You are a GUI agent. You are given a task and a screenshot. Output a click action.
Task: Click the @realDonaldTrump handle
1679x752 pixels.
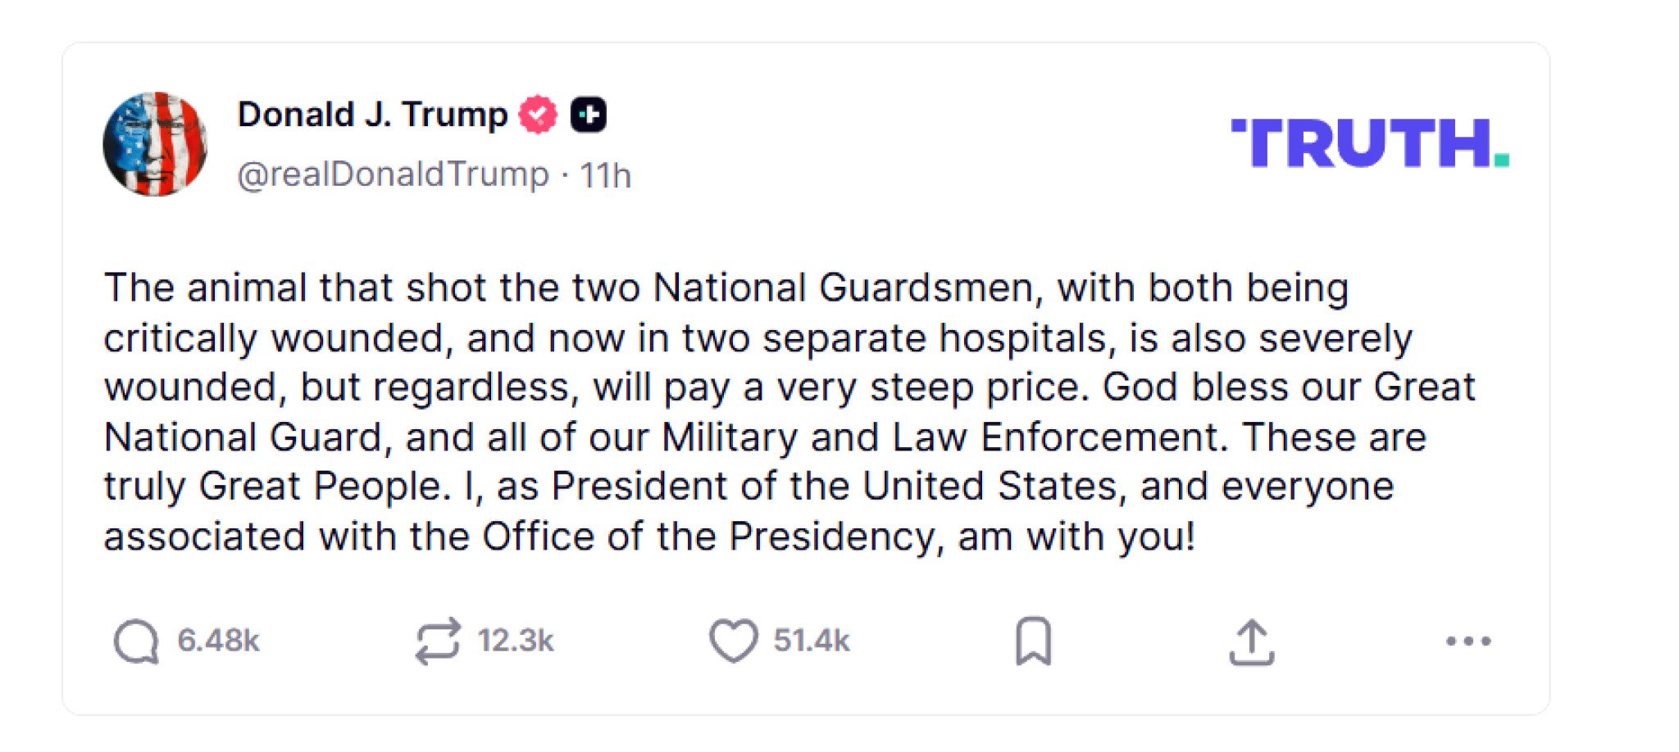tap(393, 174)
